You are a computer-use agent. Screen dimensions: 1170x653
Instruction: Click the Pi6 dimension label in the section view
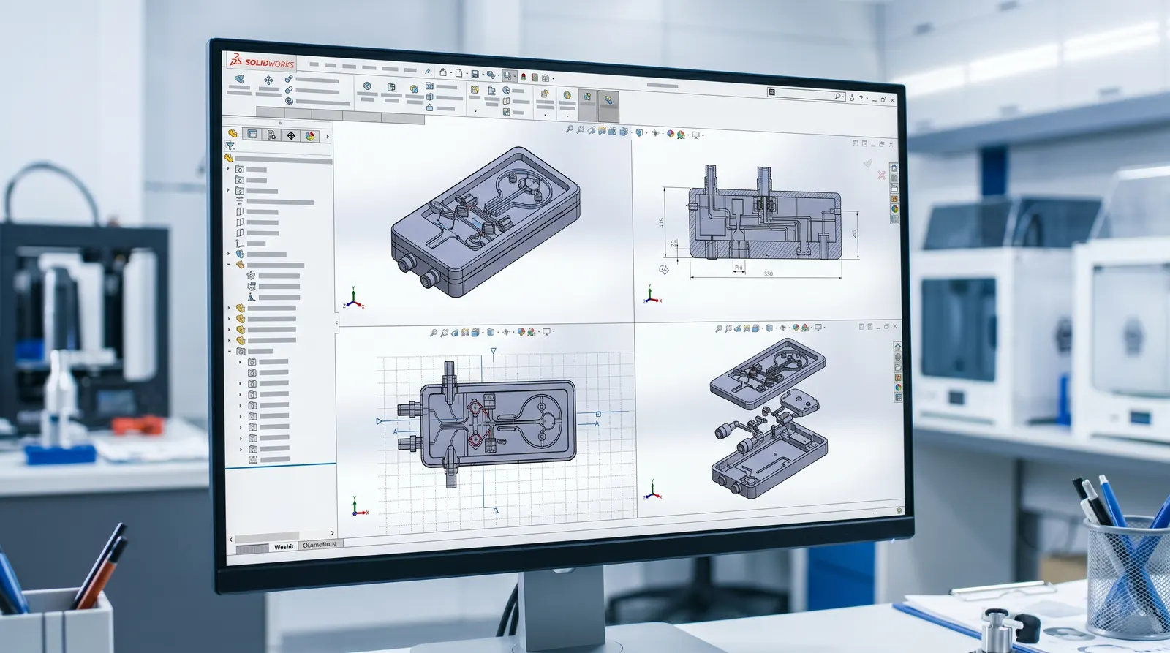click(x=739, y=268)
